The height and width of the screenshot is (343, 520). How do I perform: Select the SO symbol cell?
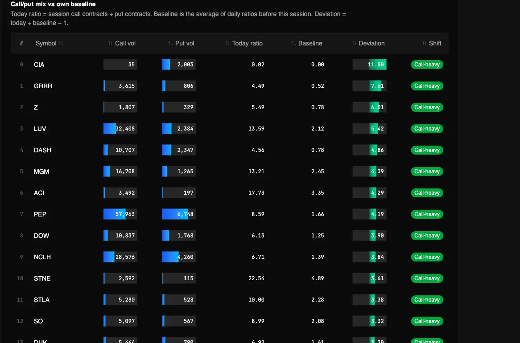point(38,321)
